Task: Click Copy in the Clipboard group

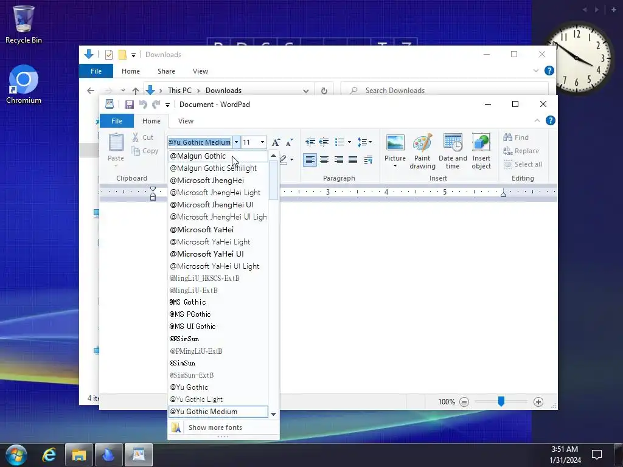Action: click(145, 151)
